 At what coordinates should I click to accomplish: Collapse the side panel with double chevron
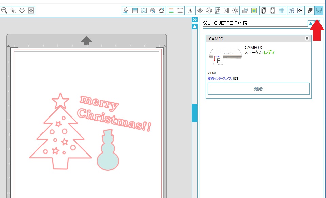click(x=194, y=20)
